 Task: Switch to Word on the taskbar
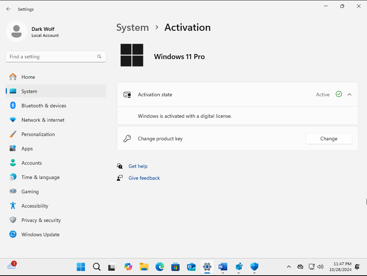tap(223, 267)
